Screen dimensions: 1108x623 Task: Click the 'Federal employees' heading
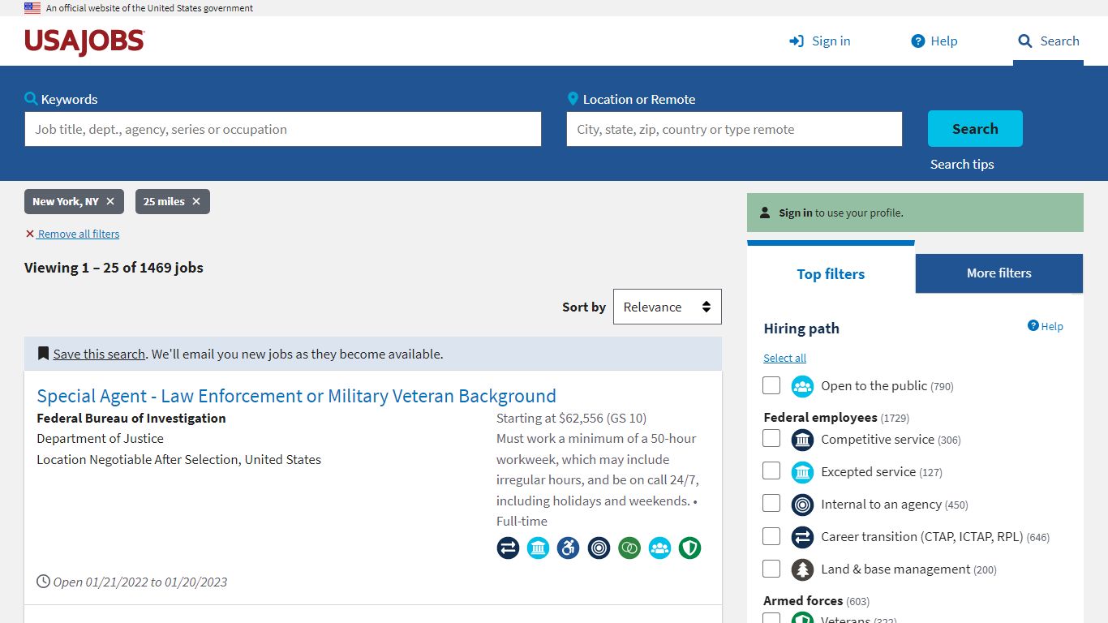coord(820,418)
